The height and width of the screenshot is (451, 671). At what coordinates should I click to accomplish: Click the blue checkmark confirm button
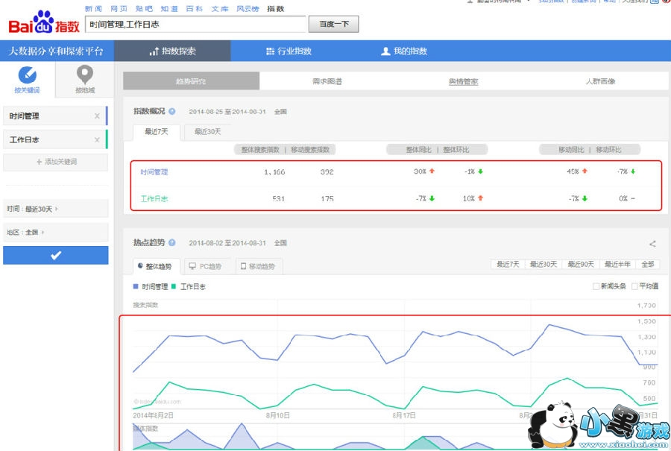click(x=55, y=255)
